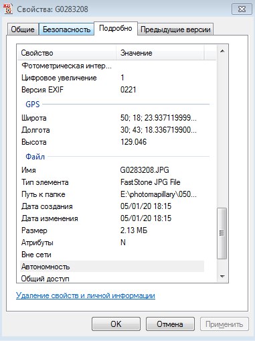Select the Тип элемента row
The width and height of the screenshot is (255, 341).
[x=112, y=182]
